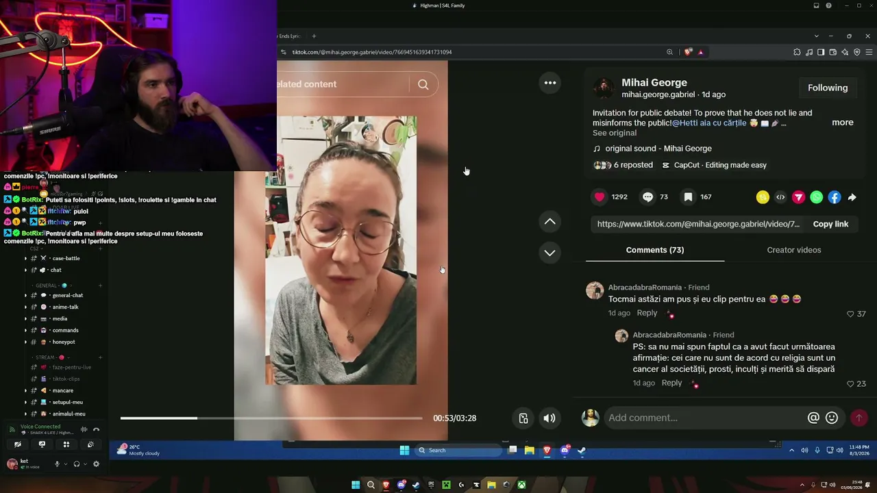
Task: Expand the video description with more
Action: coord(843,123)
